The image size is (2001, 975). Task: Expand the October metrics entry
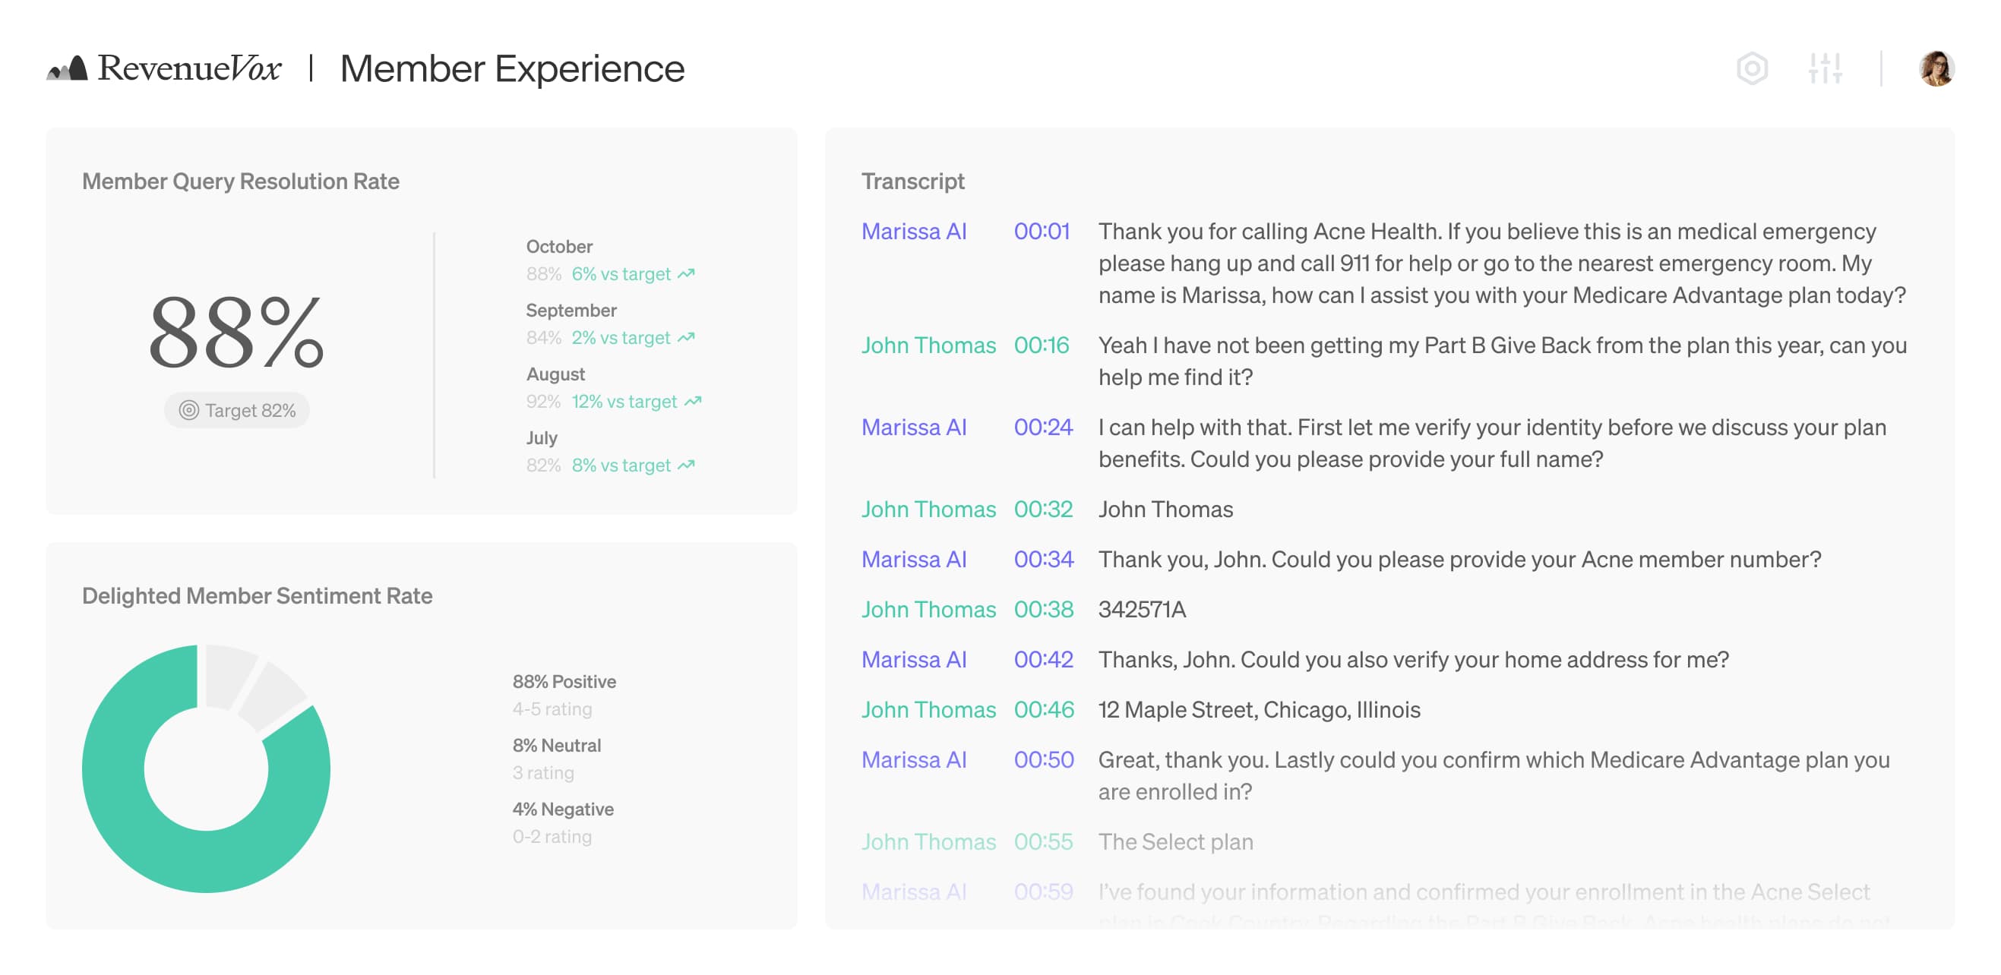(x=558, y=246)
